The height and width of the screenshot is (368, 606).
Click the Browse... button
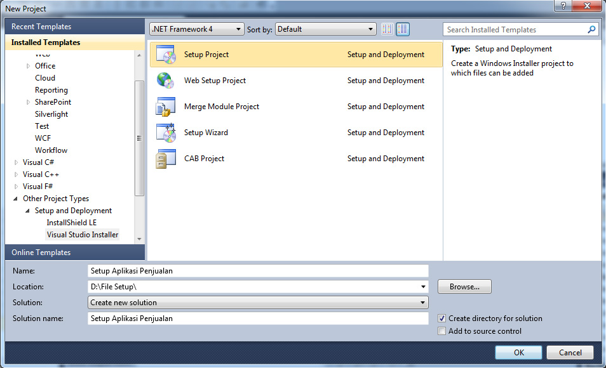(x=464, y=287)
